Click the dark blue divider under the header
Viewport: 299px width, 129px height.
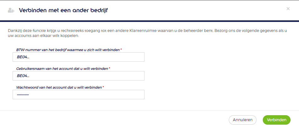[149, 21]
